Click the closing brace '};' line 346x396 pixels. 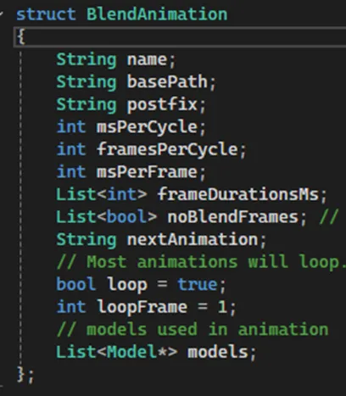tap(25, 375)
